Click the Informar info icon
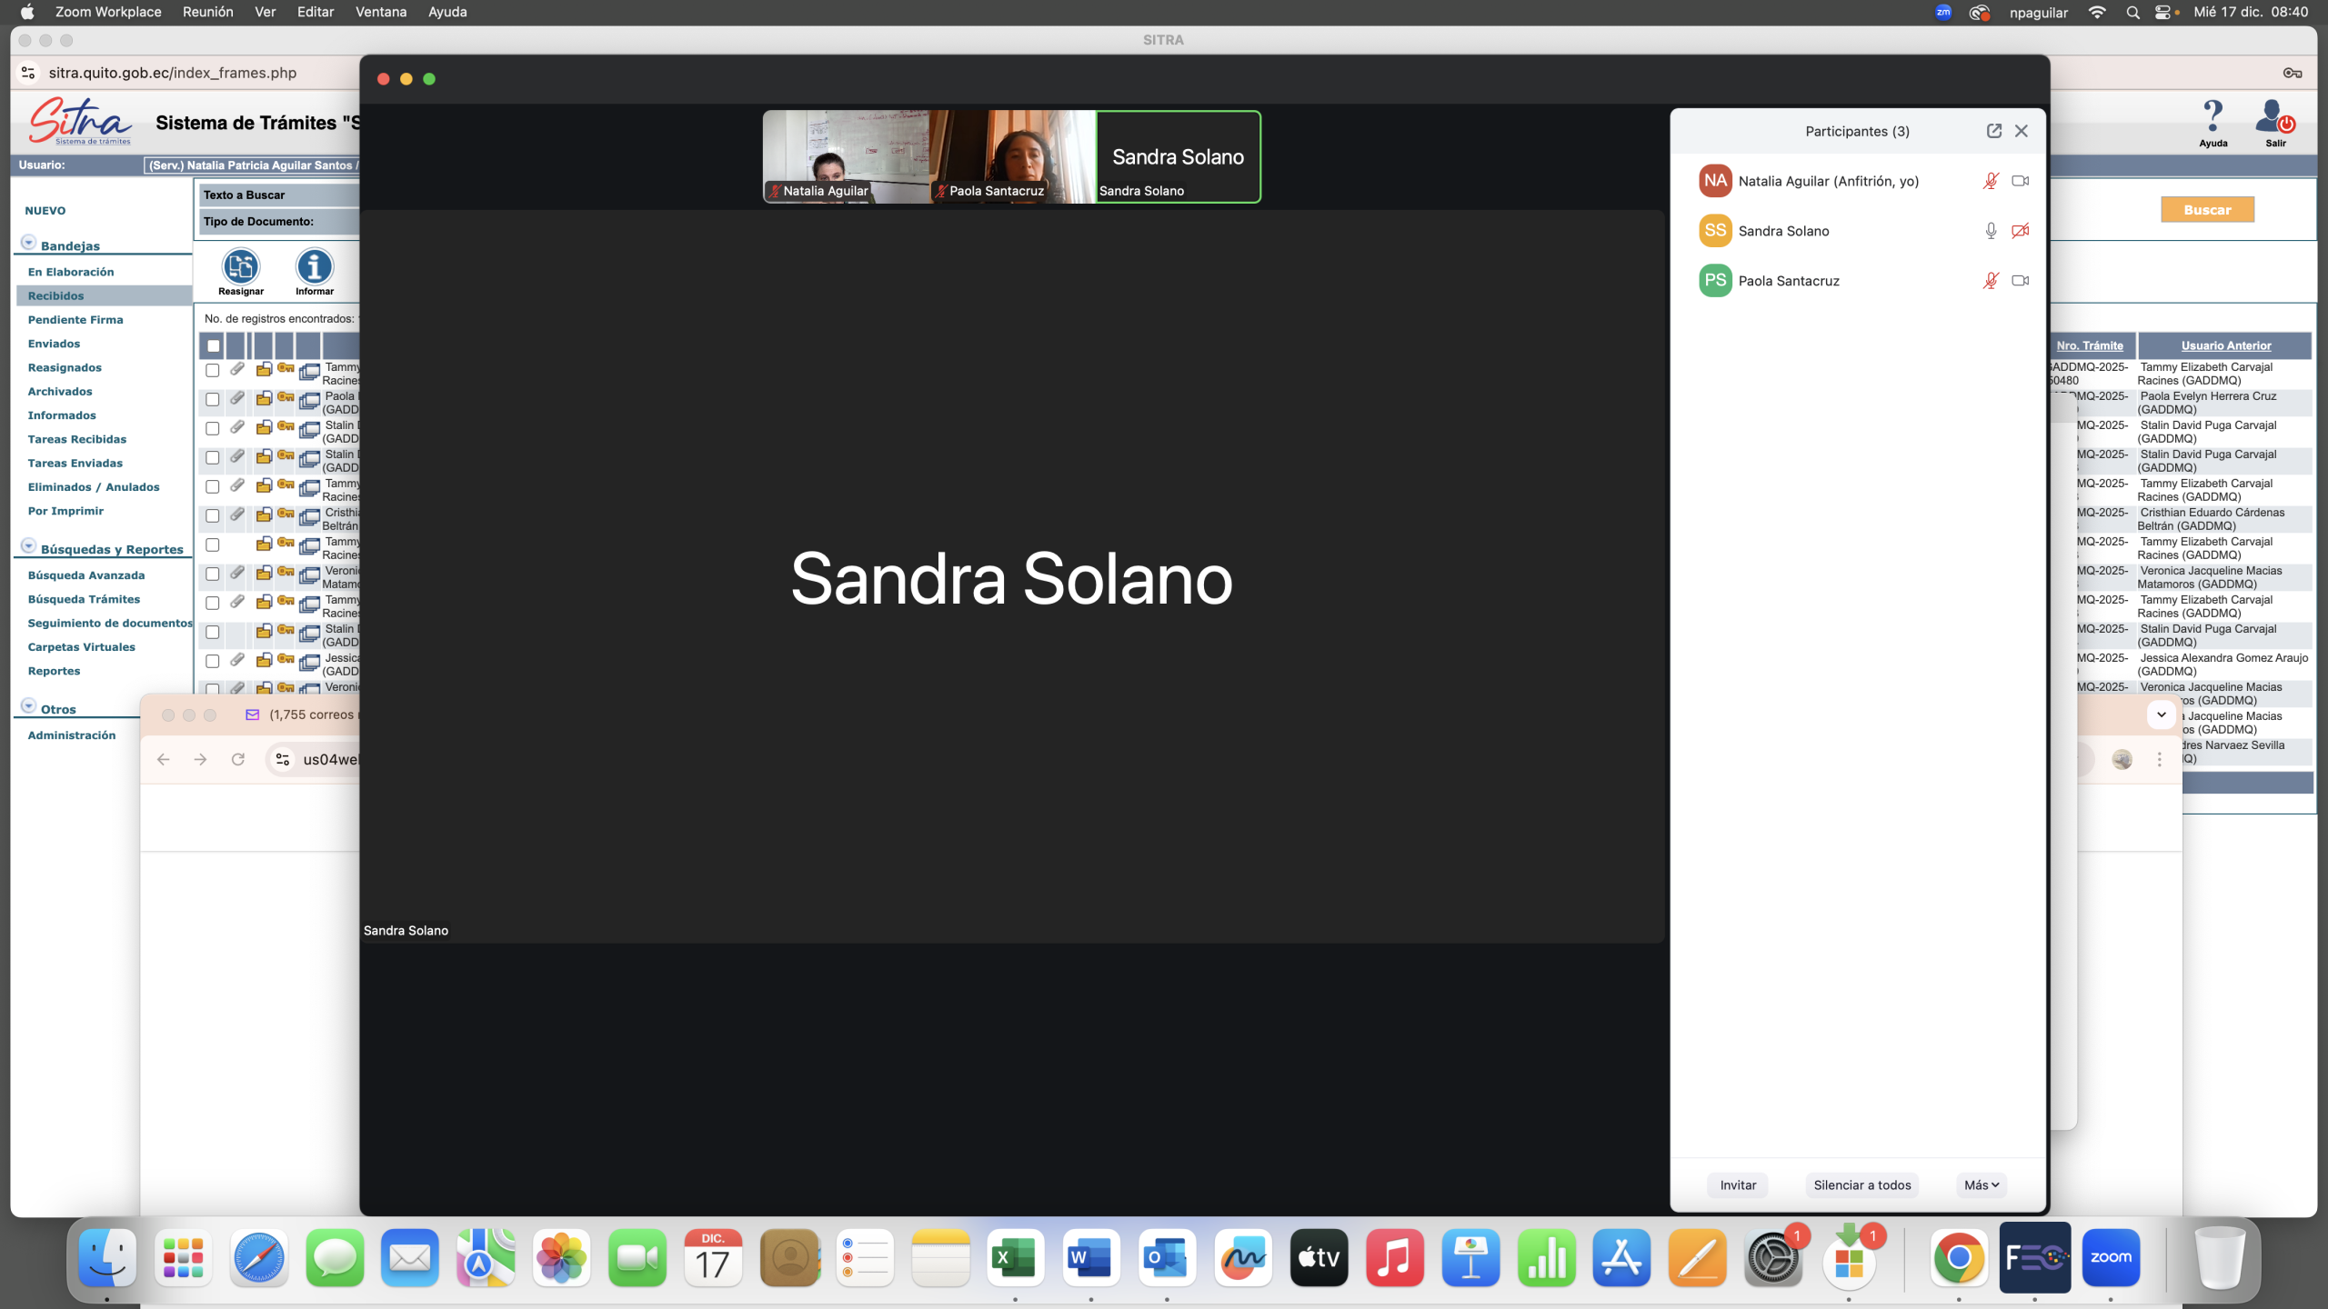This screenshot has height=1309, width=2328. tap(314, 268)
